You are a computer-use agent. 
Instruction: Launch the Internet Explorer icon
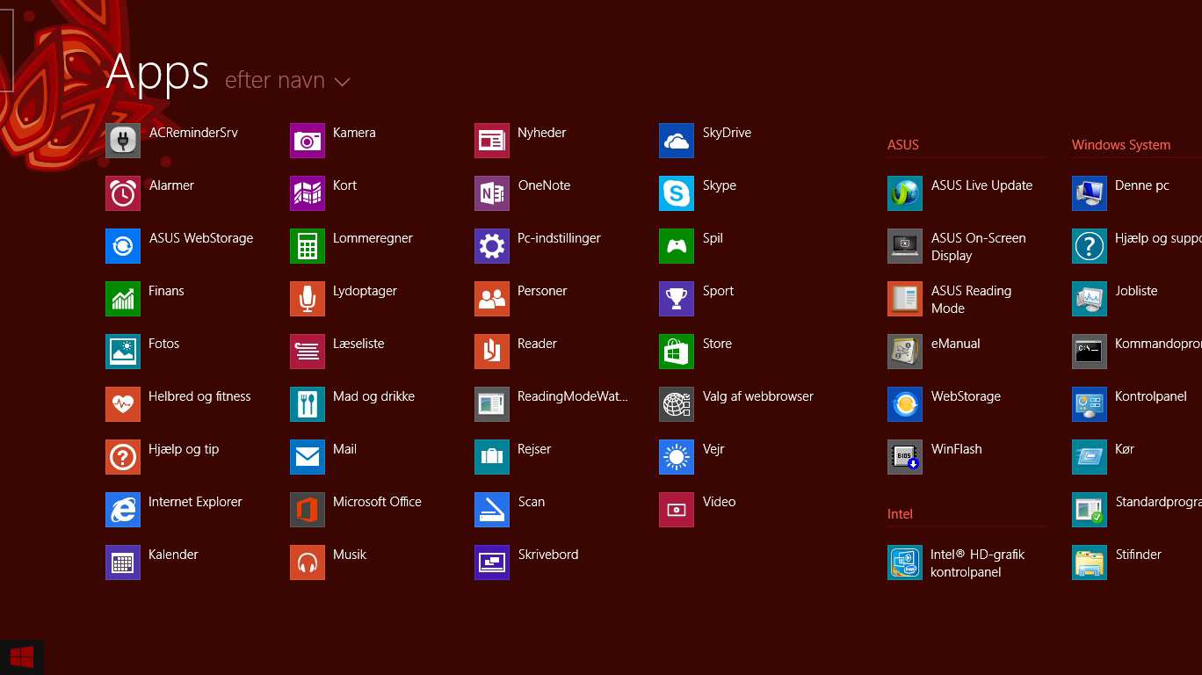coord(123,510)
